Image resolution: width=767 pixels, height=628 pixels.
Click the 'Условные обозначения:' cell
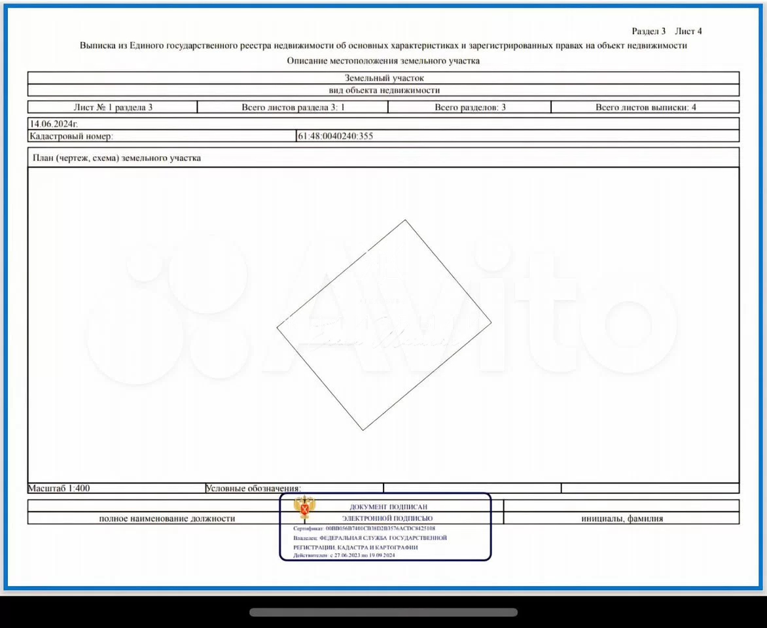click(253, 488)
